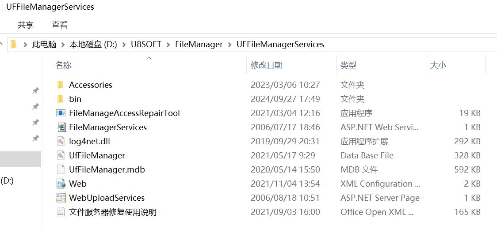Select the Web XML configuration icon
Viewport: 497px width, 229px height.
click(x=61, y=184)
